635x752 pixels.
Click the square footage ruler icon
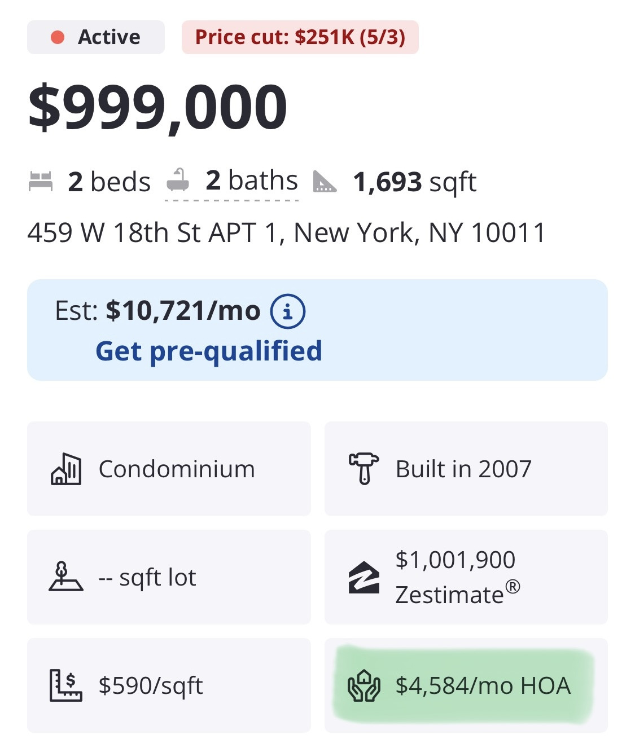325,182
